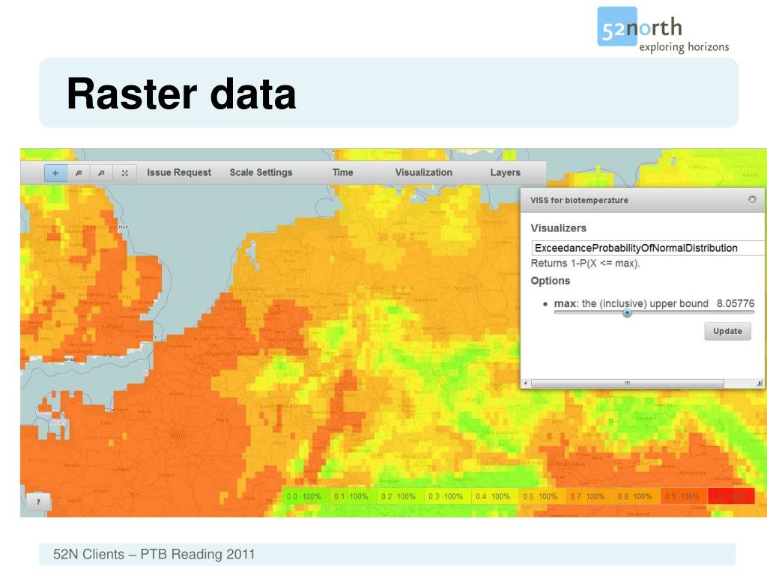Click the London label on the map
Screen dimensions: 767x575
[x=112, y=326]
